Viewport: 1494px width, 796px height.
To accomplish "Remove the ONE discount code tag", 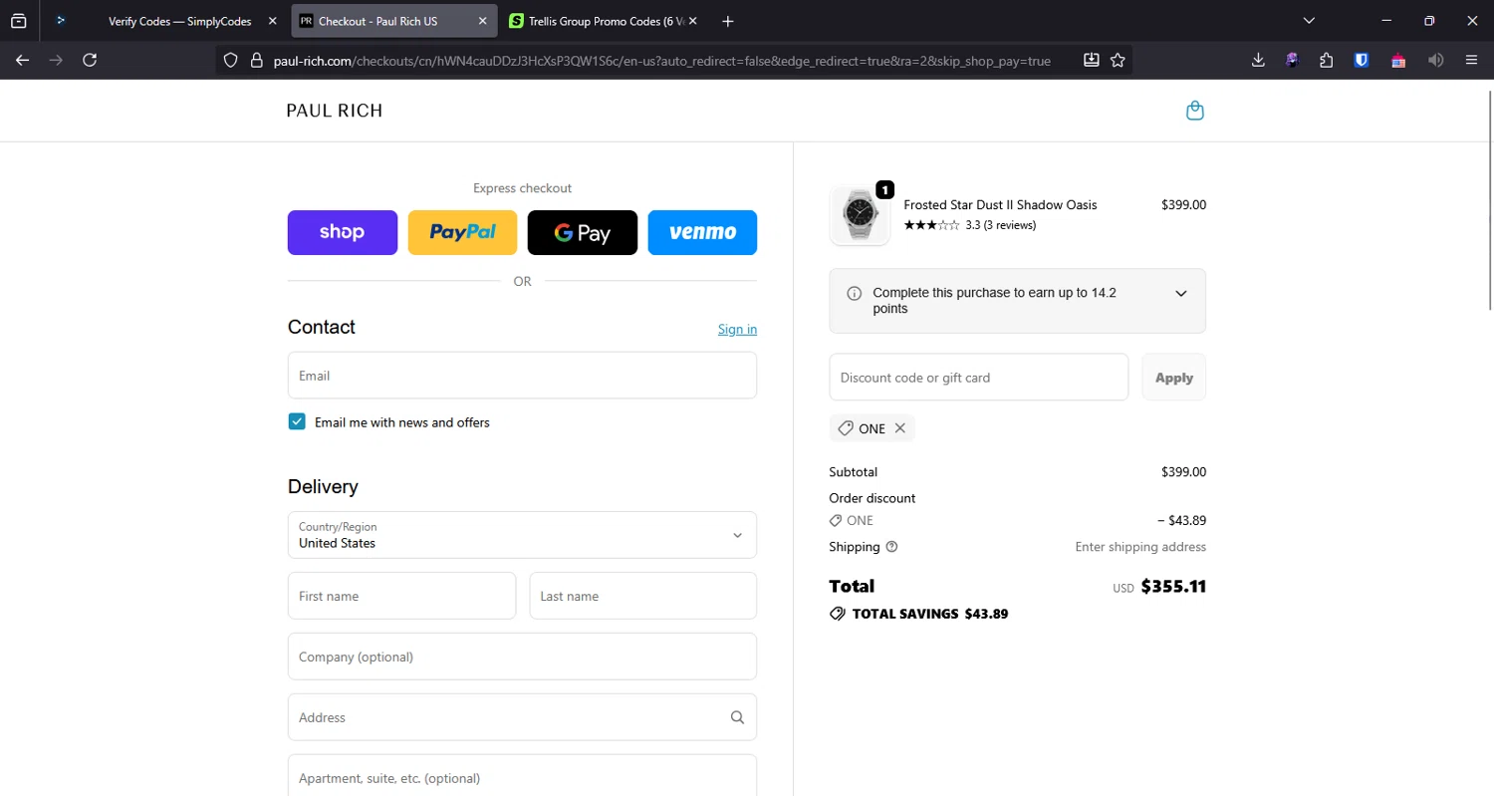I will tap(899, 428).
